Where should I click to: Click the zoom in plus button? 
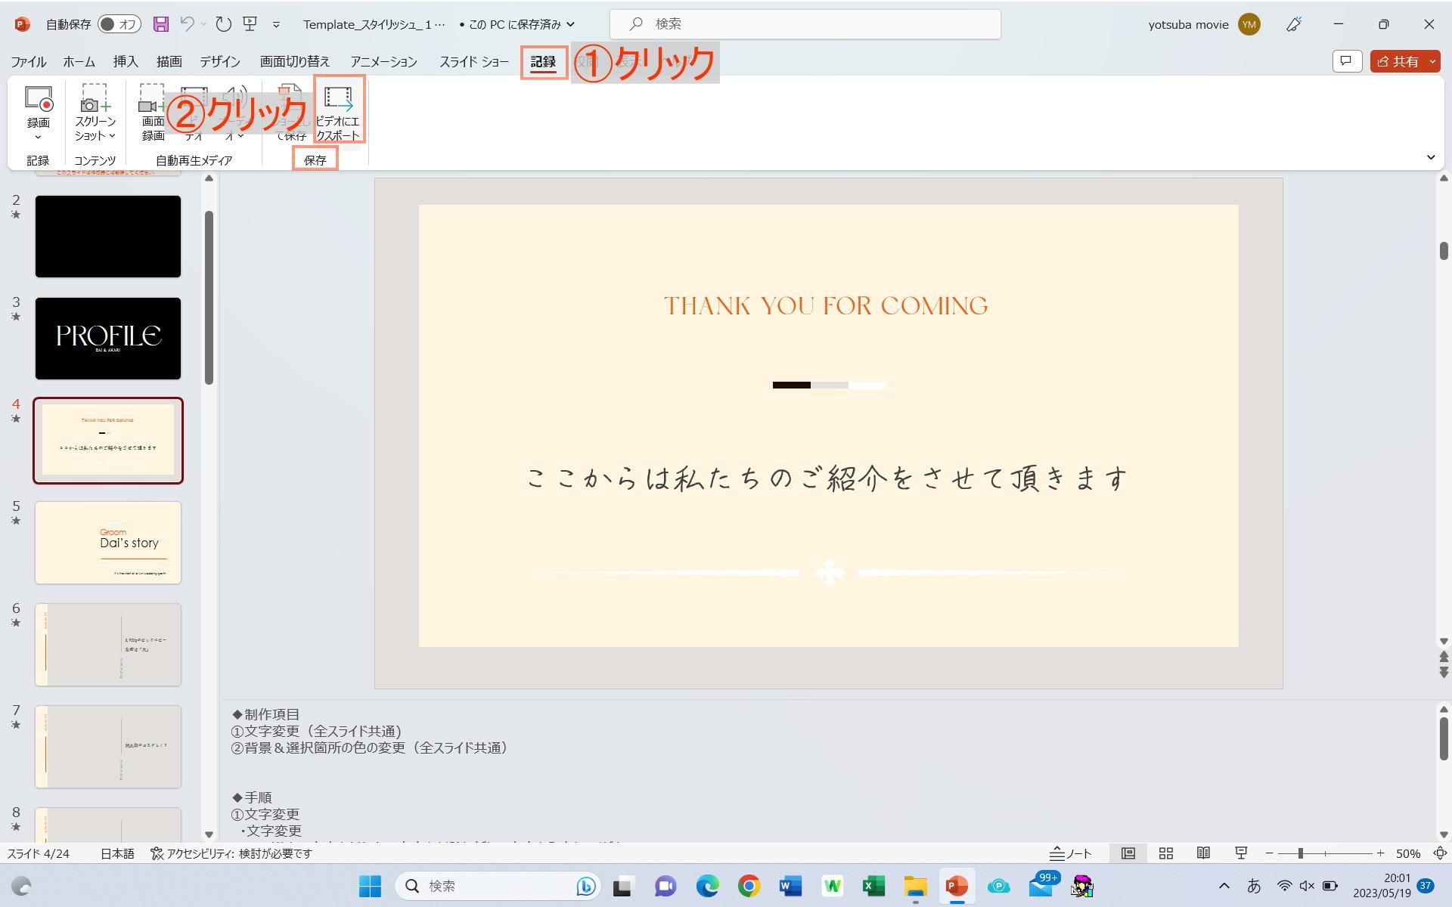tap(1380, 853)
